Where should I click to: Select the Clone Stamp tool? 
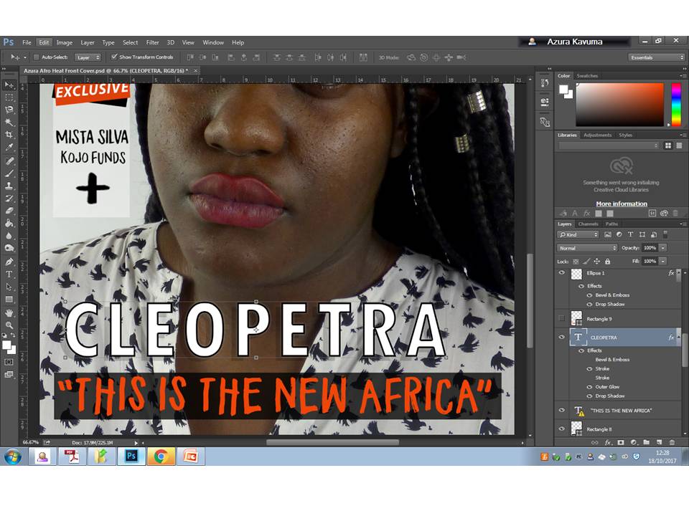[9, 186]
